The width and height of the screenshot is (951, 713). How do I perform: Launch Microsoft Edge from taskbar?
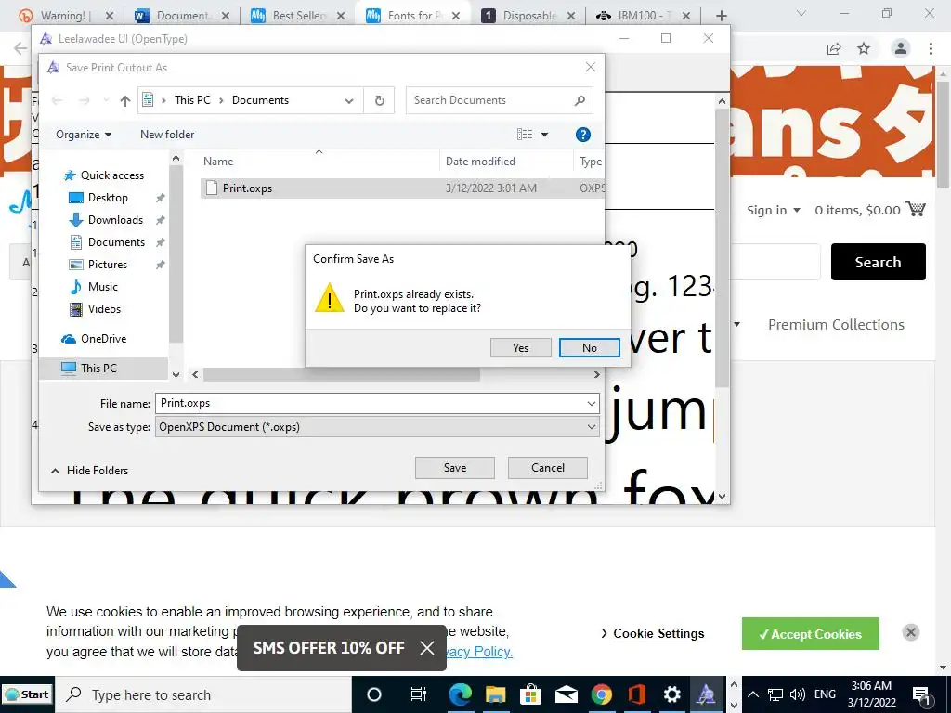coord(460,694)
